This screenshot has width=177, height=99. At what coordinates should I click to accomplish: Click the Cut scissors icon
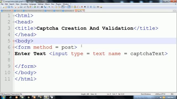point(25,7)
